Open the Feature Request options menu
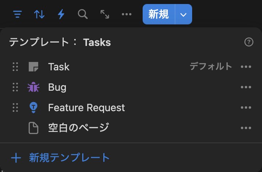 pos(246,107)
